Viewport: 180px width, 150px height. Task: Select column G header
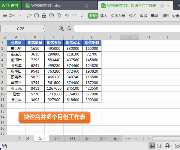tap(130, 37)
